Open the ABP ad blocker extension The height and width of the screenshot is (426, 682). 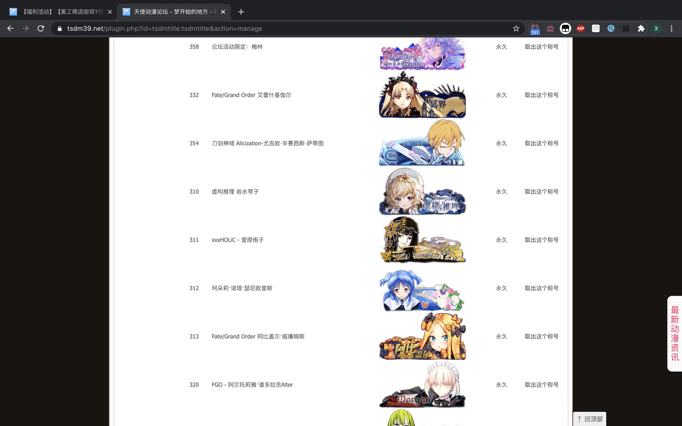point(581,28)
